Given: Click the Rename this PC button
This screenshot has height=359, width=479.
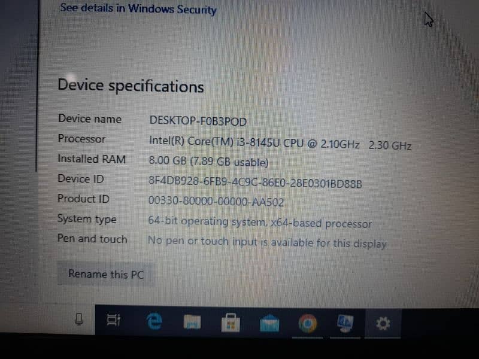Looking at the screenshot, I should coord(106,274).
